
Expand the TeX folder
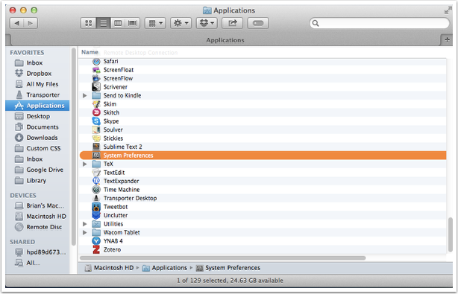(x=85, y=164)
